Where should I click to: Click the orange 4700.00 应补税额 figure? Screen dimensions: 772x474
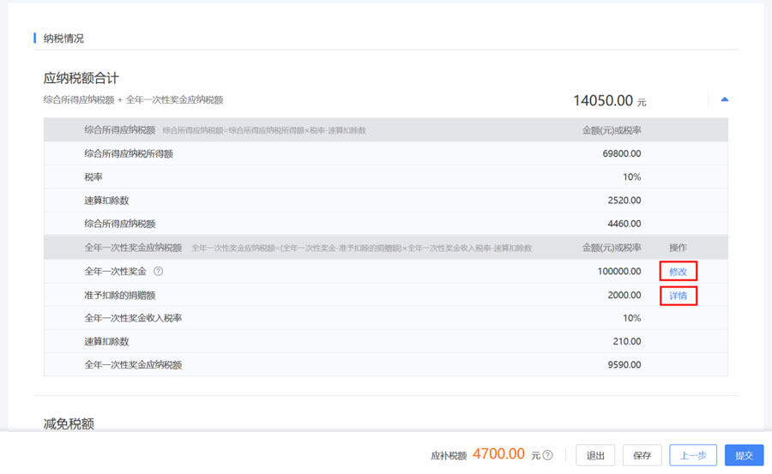point(498,453)
